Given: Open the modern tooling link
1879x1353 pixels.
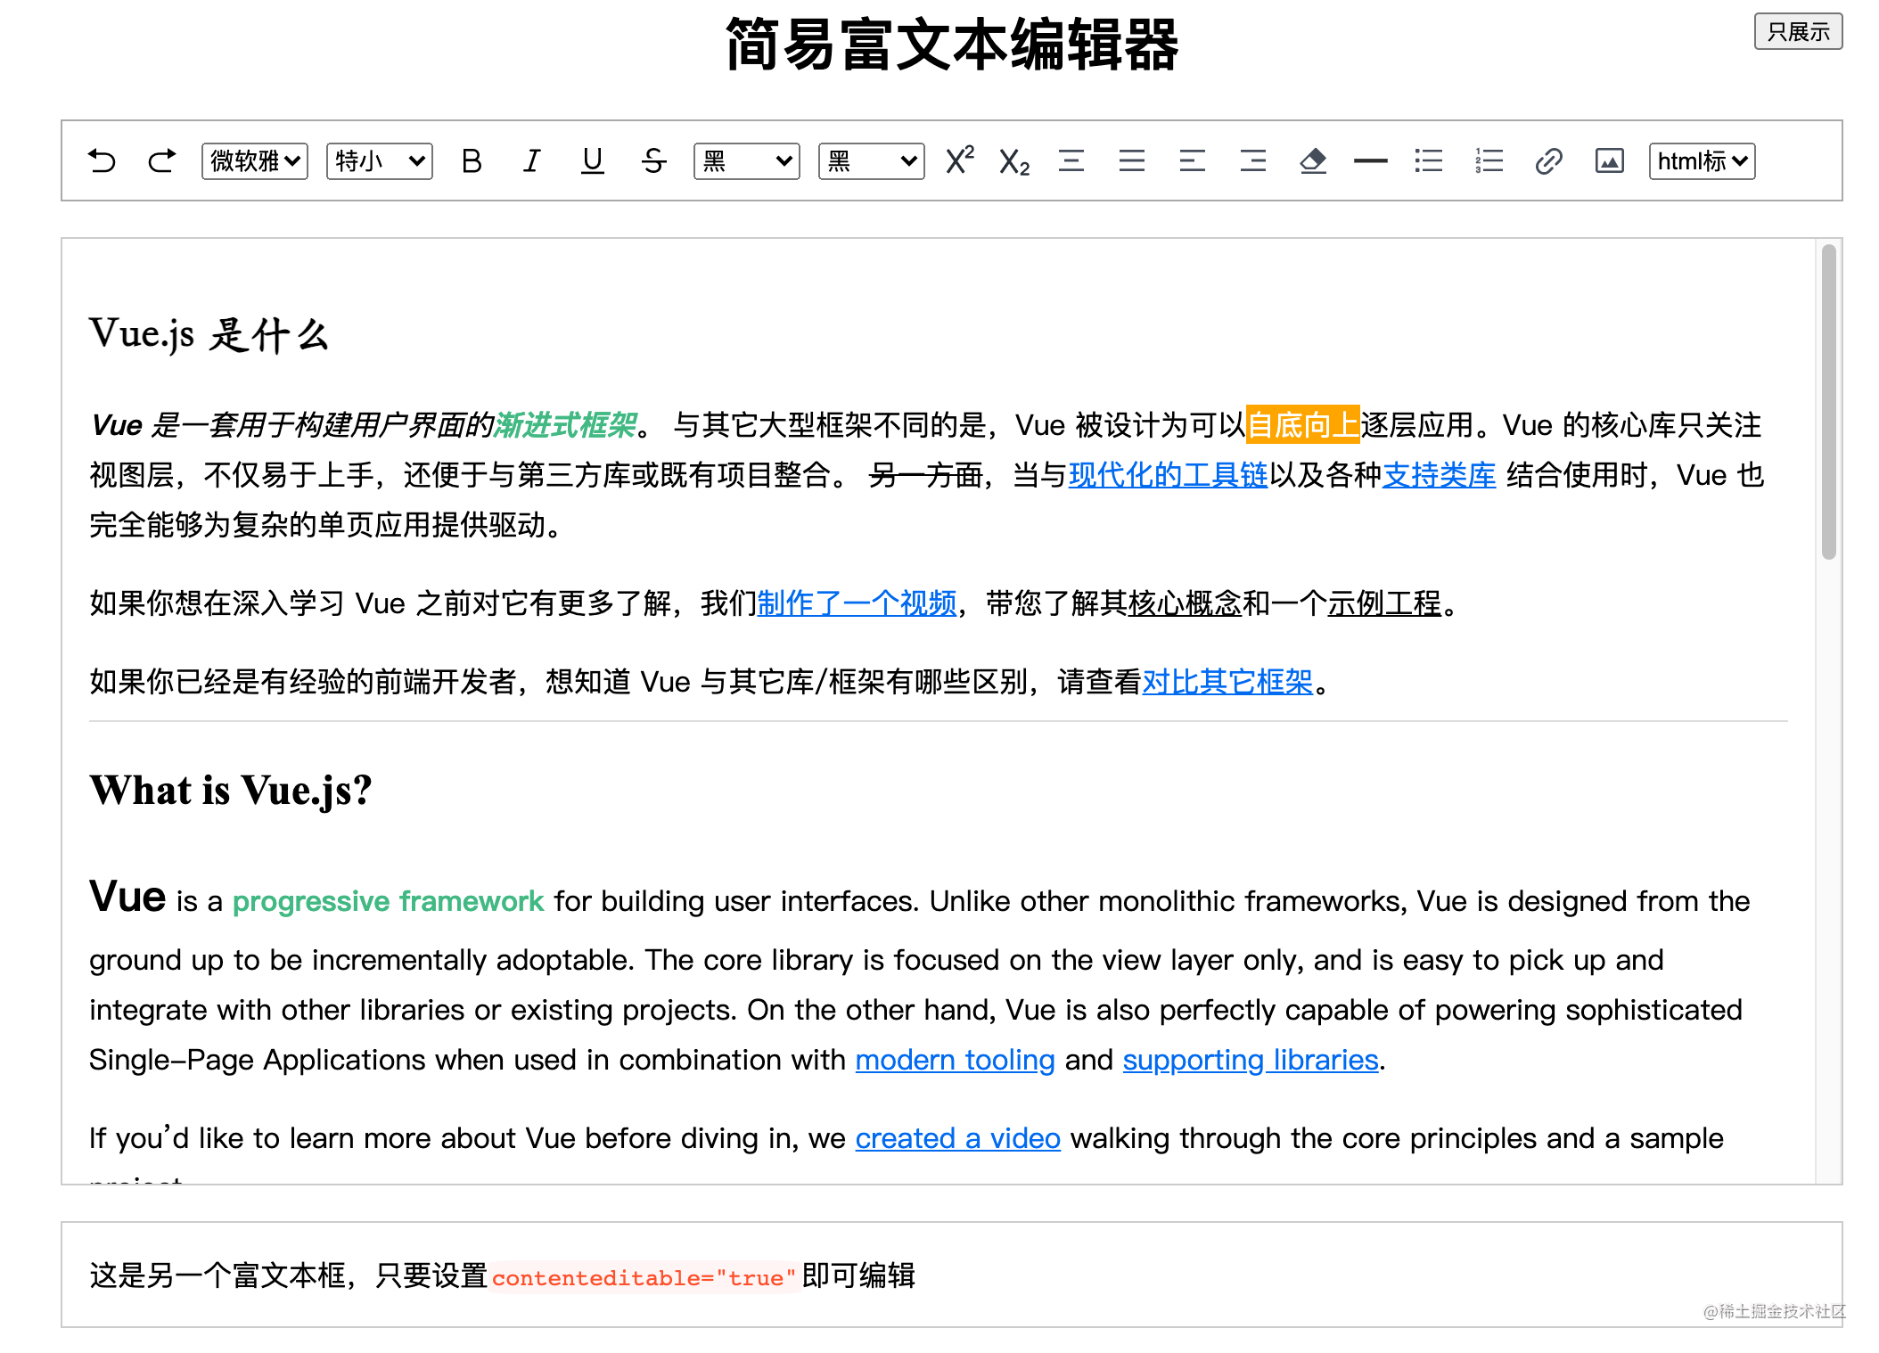Looking at the screenshot, I should pos(955,1060).
